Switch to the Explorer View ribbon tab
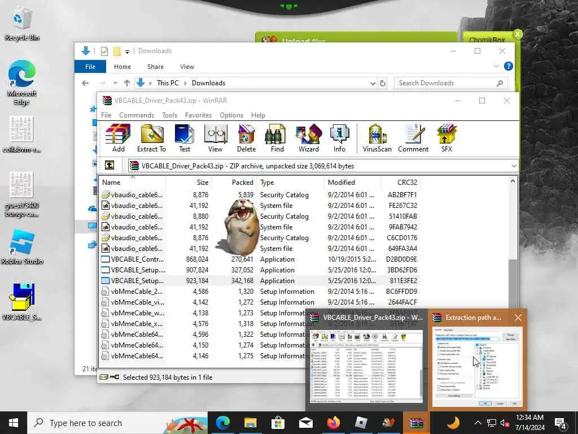This screenshot has height=434, width=578. click(x=187, y=67)
